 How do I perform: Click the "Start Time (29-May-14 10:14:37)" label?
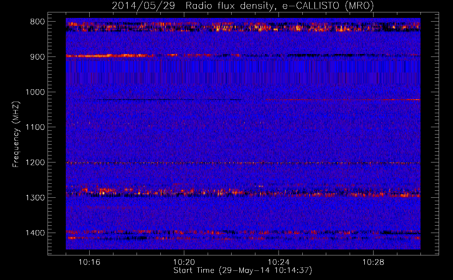click(x=243, y=270)
